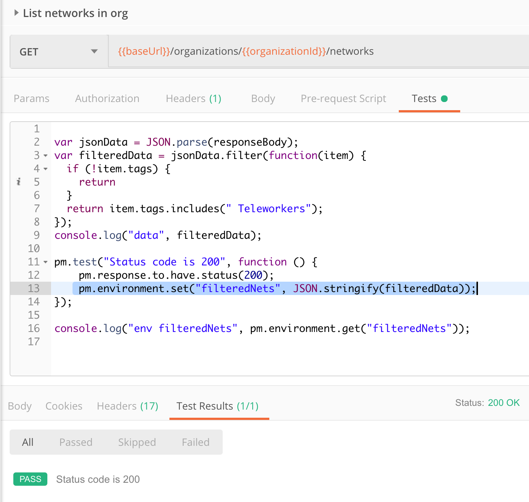Image resolution: width=529 pixels, height=502 pixels.
Task: Switch to the Authorization tab
Action: pos(107,99)
